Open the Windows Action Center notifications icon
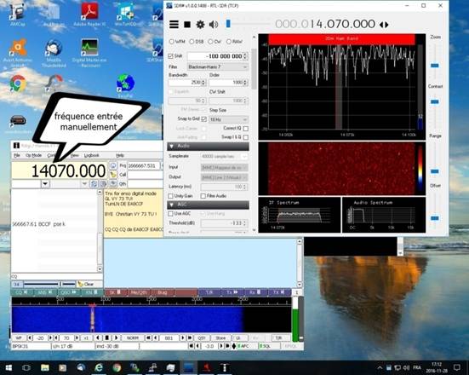The height and width of the screenshot is (375, 469). point(457,367)
